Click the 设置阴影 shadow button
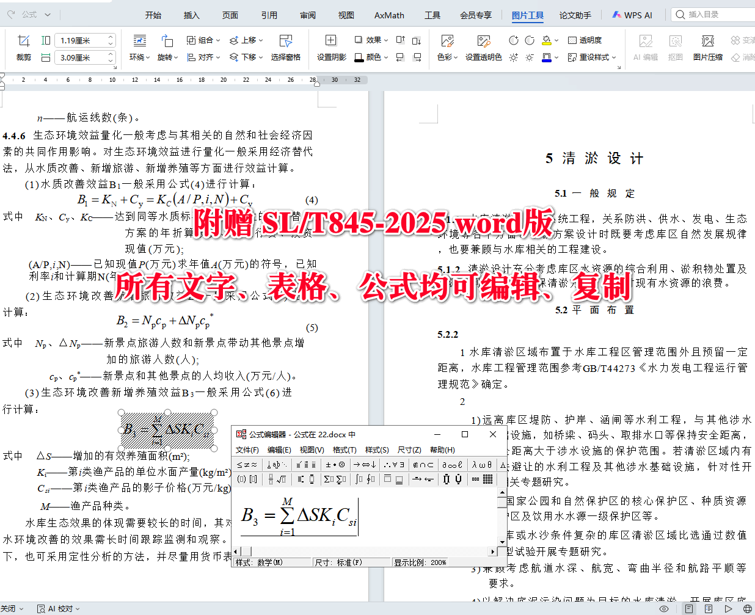 [x=331, y=48]
